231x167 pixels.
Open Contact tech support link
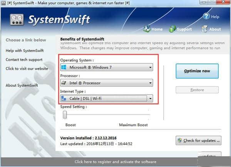24,60
